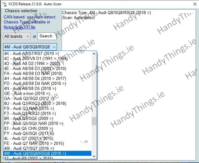Open the MyAutoScan.TXT file link

(x=19, y=27)
